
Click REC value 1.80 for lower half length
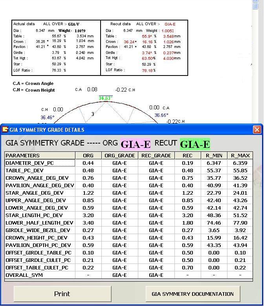pos(187,223)
